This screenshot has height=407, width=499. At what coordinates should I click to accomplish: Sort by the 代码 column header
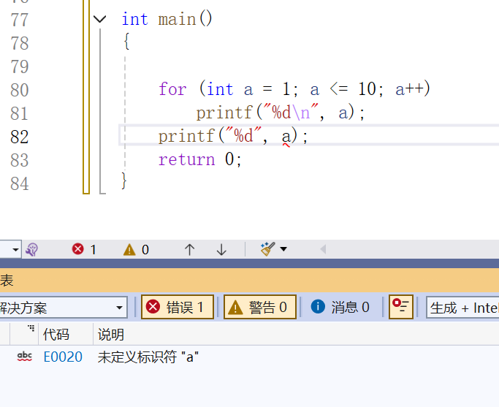pyautogui.click(x=56, y=335)
